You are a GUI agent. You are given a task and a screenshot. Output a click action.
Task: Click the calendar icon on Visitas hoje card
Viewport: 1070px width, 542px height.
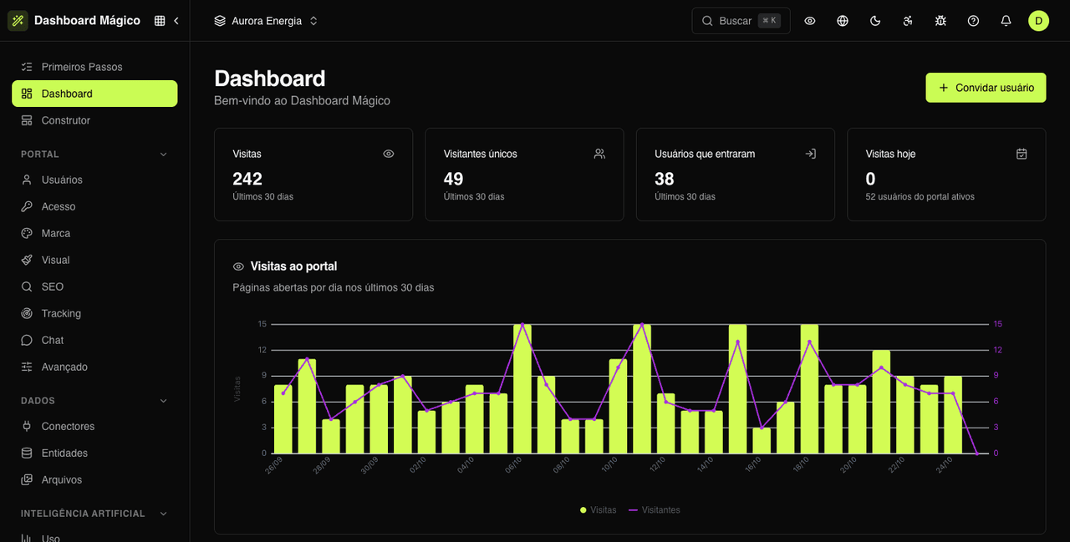click(1022, 154)
